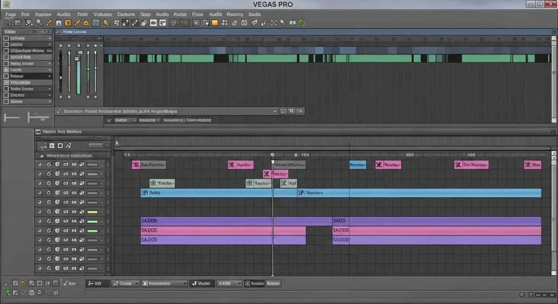Image resolution: width=558 pixels, height=304 pixels.
Task: Click the round icon left of Flane Lironei
Action: (59, 32)
